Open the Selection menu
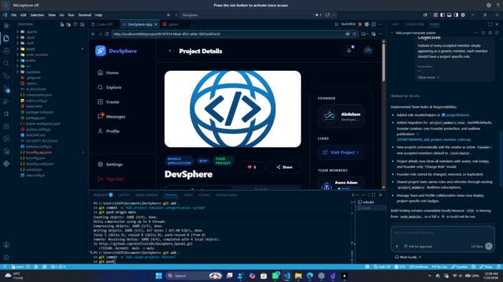This screenshot has width=503, height=282. click(37, 15)
